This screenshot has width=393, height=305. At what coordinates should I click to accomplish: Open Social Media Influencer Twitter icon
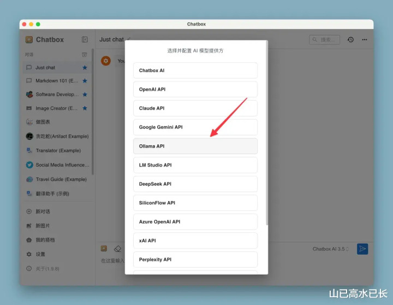(x=29, y=165)
